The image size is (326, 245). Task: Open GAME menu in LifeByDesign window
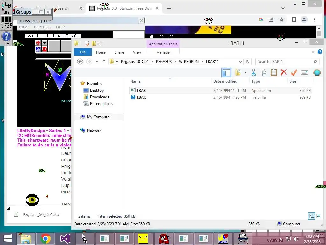[x=24, y=27]
